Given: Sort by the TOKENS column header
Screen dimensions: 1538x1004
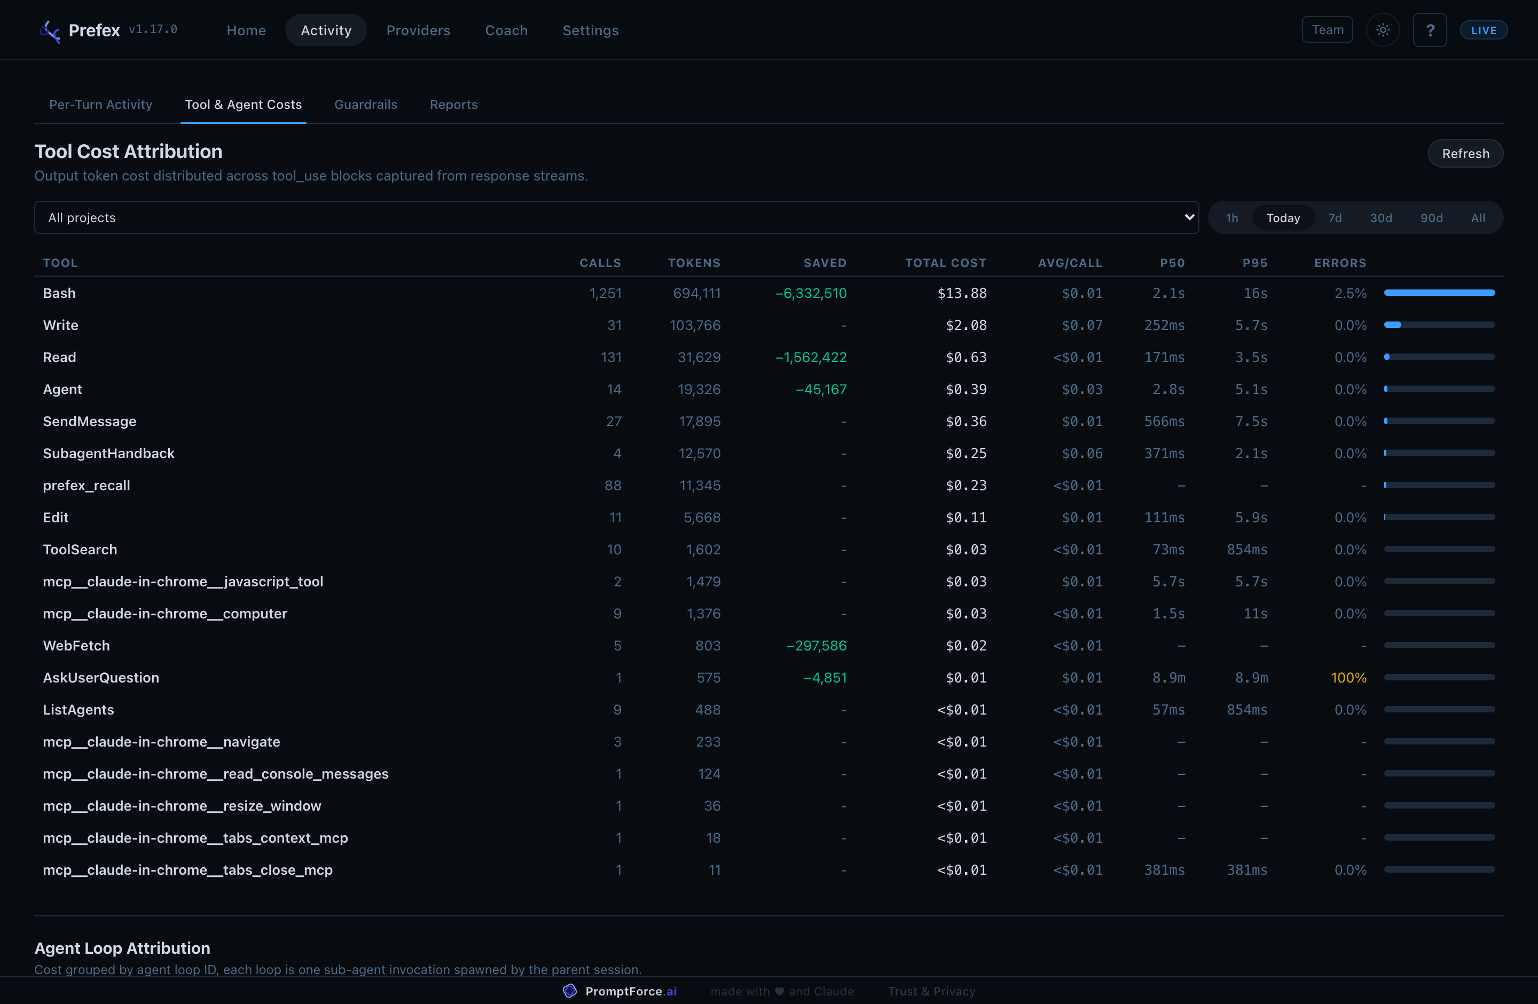Looking at the screenshot, I should click(693, 263).
